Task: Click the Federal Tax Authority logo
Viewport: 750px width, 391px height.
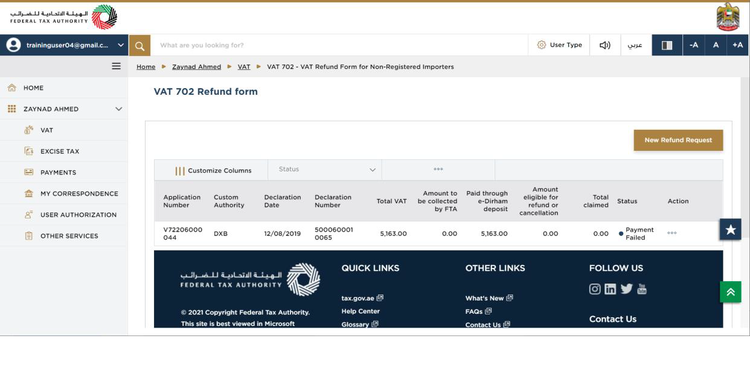Action: (x=65, y=17)
